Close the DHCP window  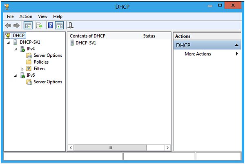233,5
